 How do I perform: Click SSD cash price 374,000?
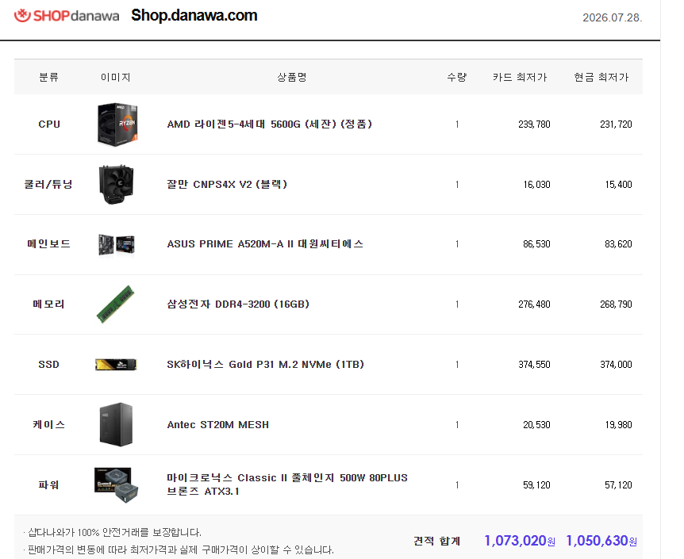tap(616, 365)
